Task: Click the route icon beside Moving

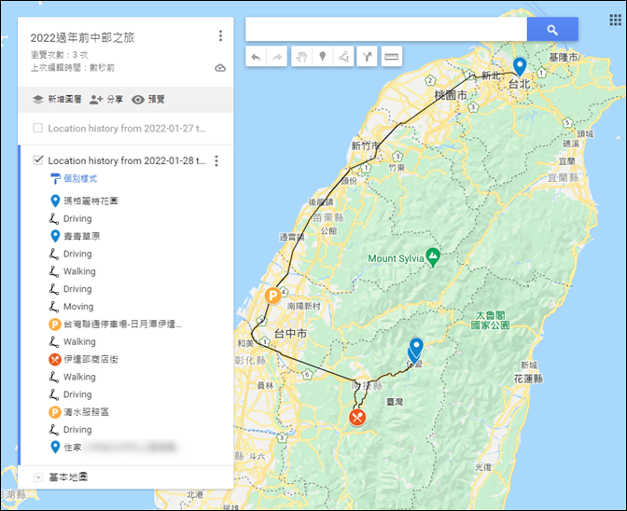Action: [54, 307]
